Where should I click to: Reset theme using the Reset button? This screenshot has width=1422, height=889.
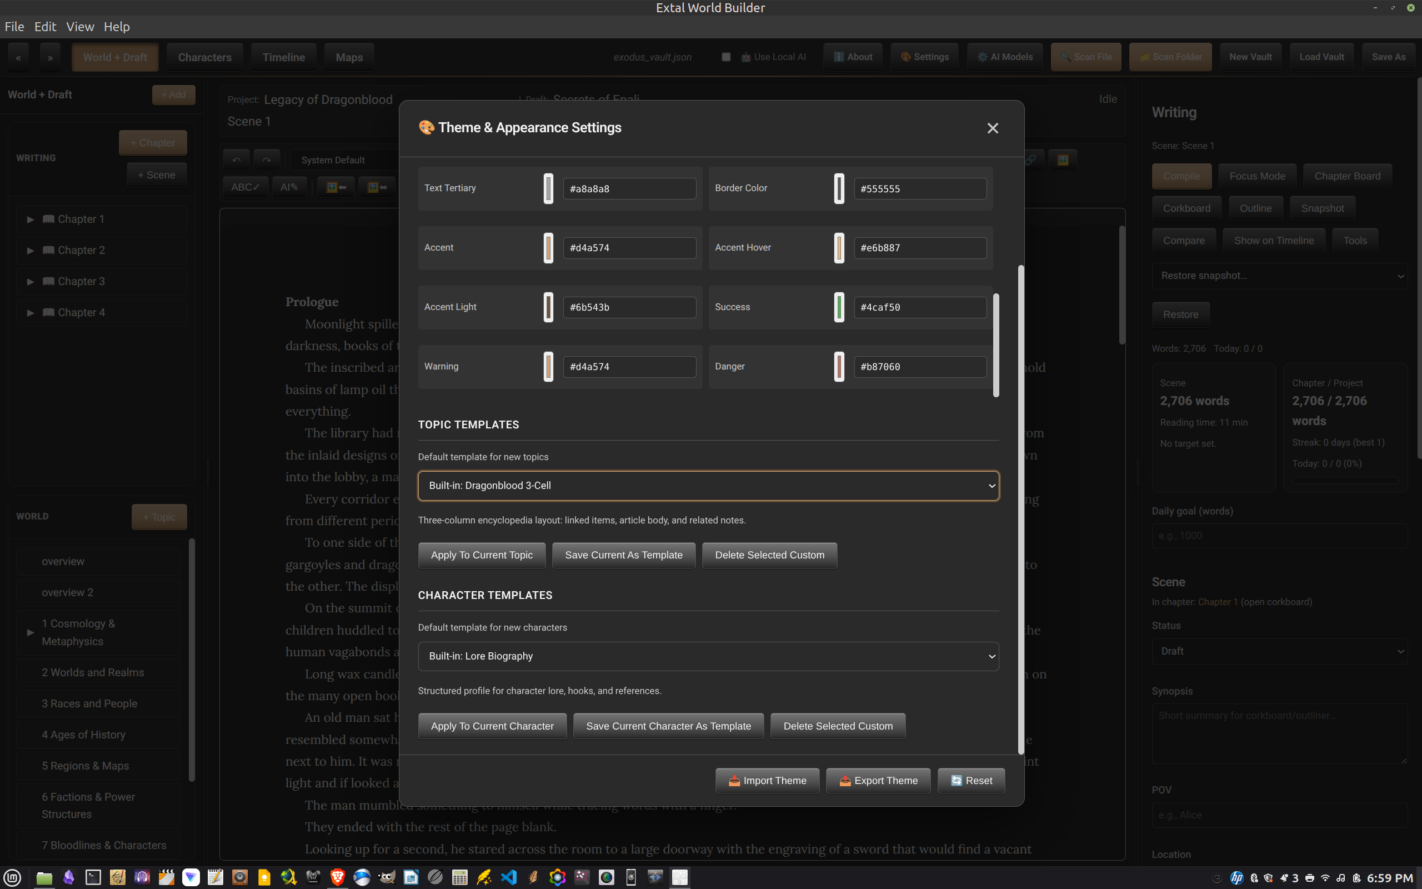971,780
